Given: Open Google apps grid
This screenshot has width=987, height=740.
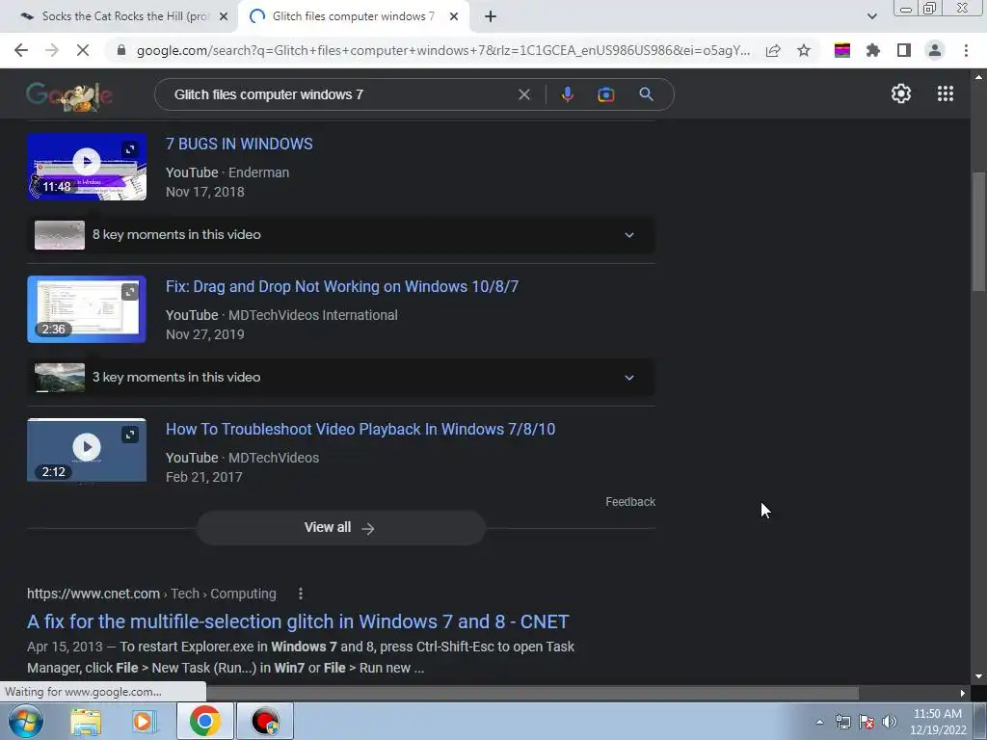Looking at the screenshot, I should tap(945, 93).
